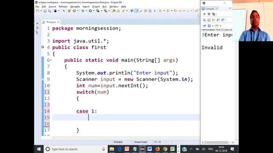Viewport: 273px width, 153px height.
Task: Open the File menu
Action: (37, 7)
